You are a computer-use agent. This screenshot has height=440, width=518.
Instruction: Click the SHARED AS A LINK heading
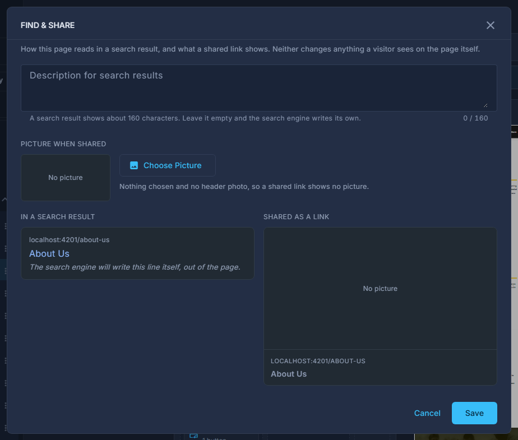coord(297,217)
